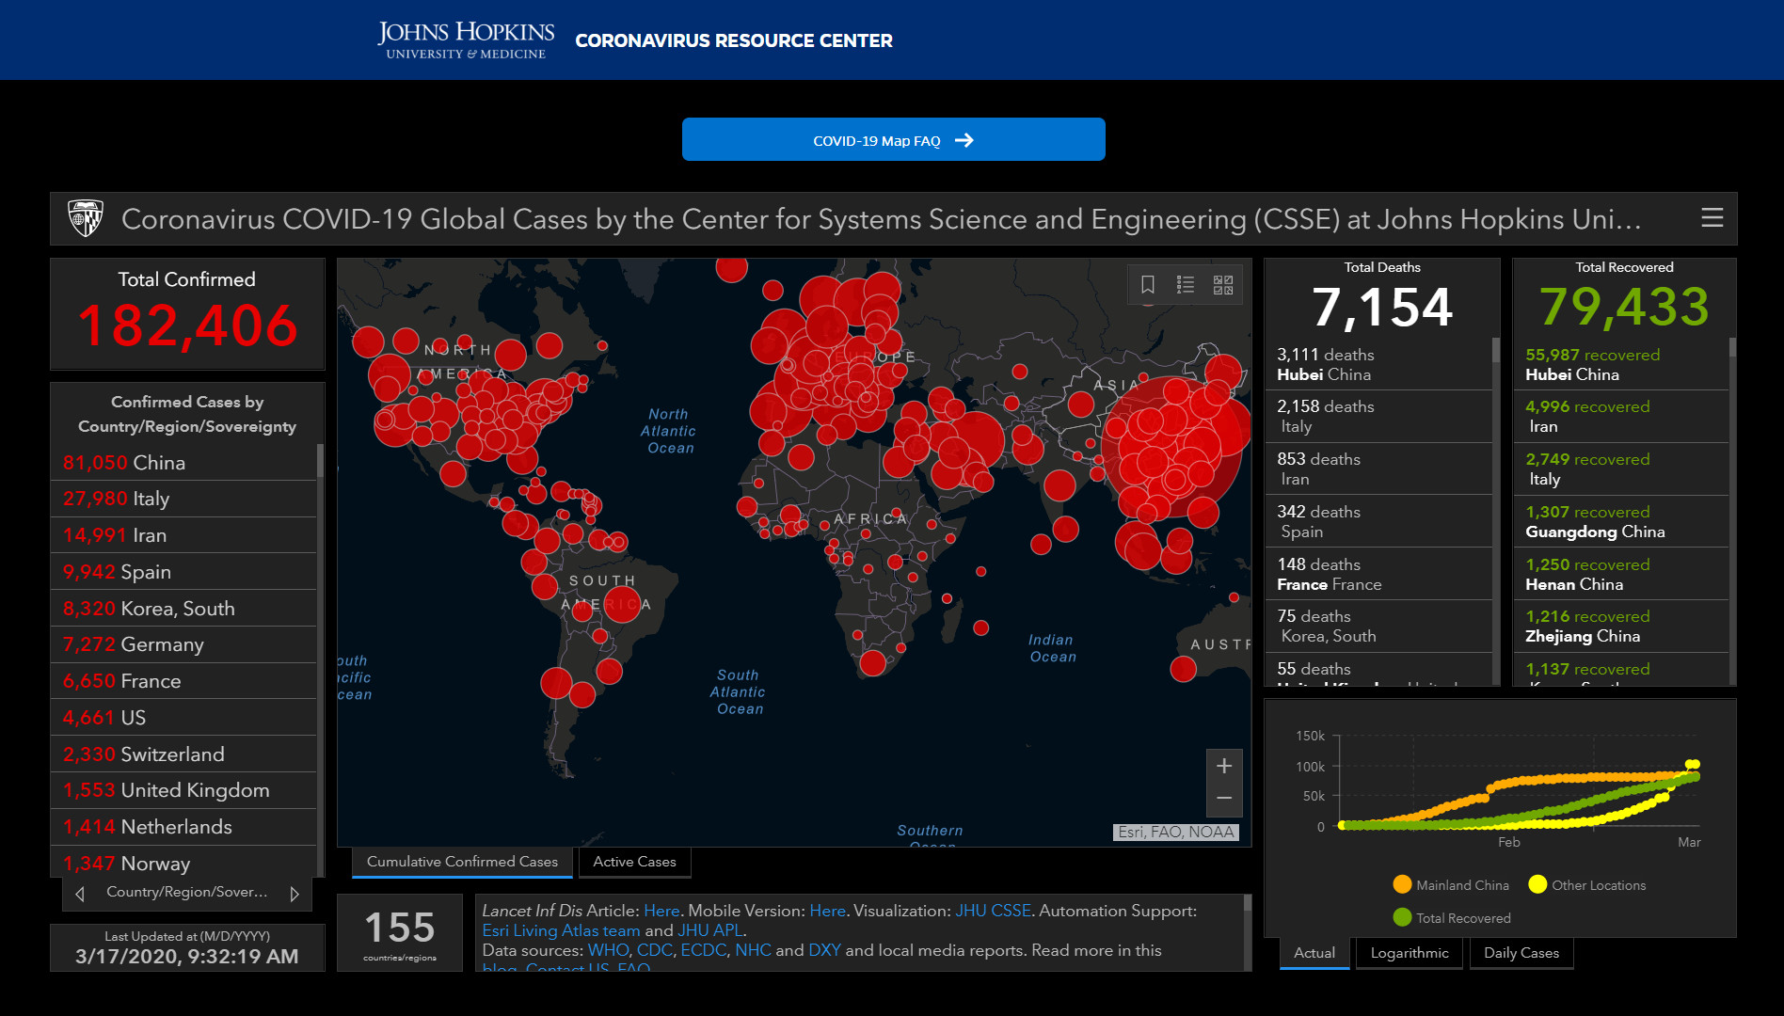The width and height of the screenshot is (1784, 1016).
Task: Zoom out on the map
Action: (x=1224, y=799)
